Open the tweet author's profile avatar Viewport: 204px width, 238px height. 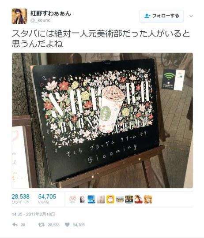pos(19,16)
